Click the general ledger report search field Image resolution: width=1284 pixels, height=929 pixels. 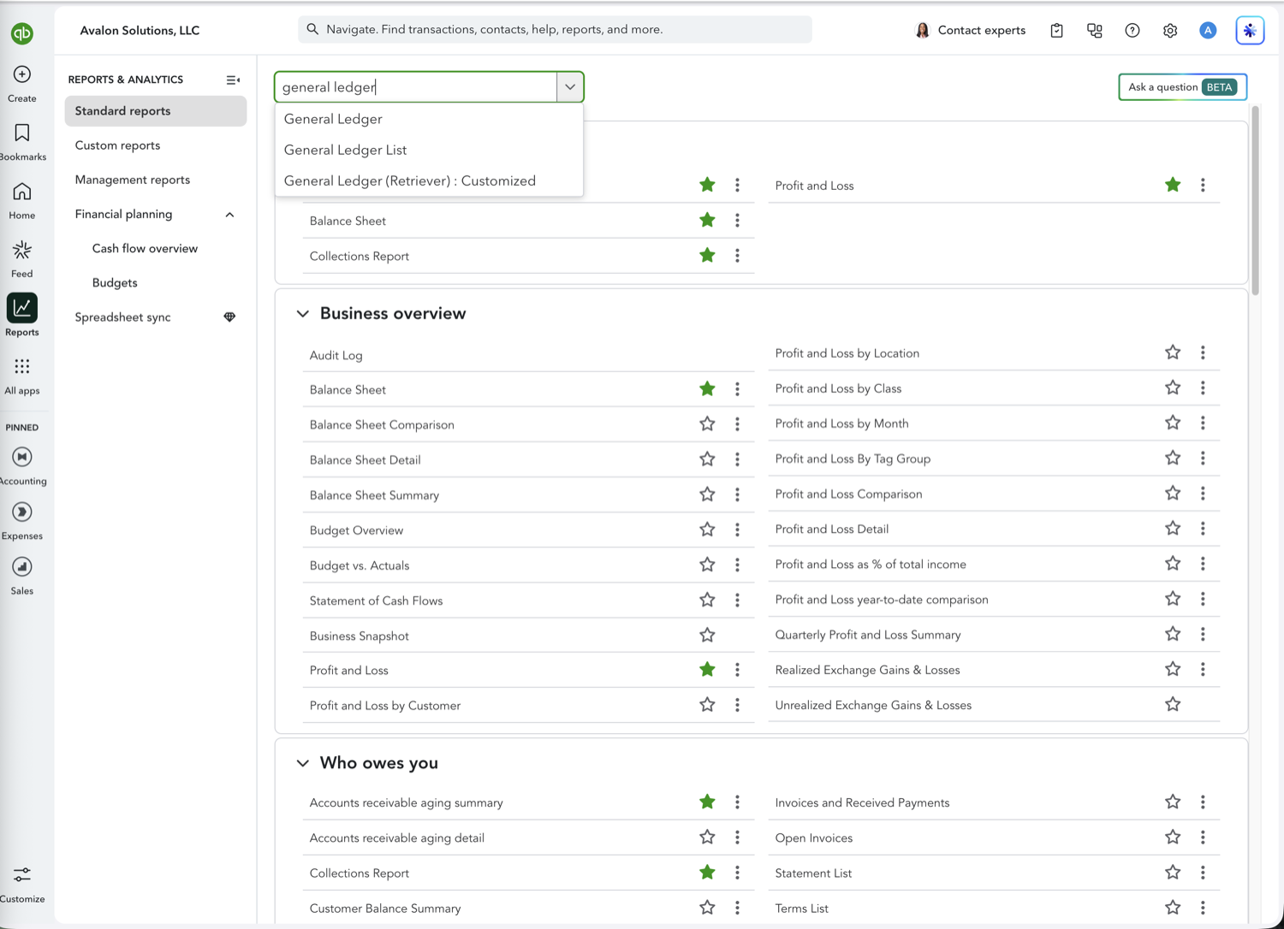[x=417, y=87]
